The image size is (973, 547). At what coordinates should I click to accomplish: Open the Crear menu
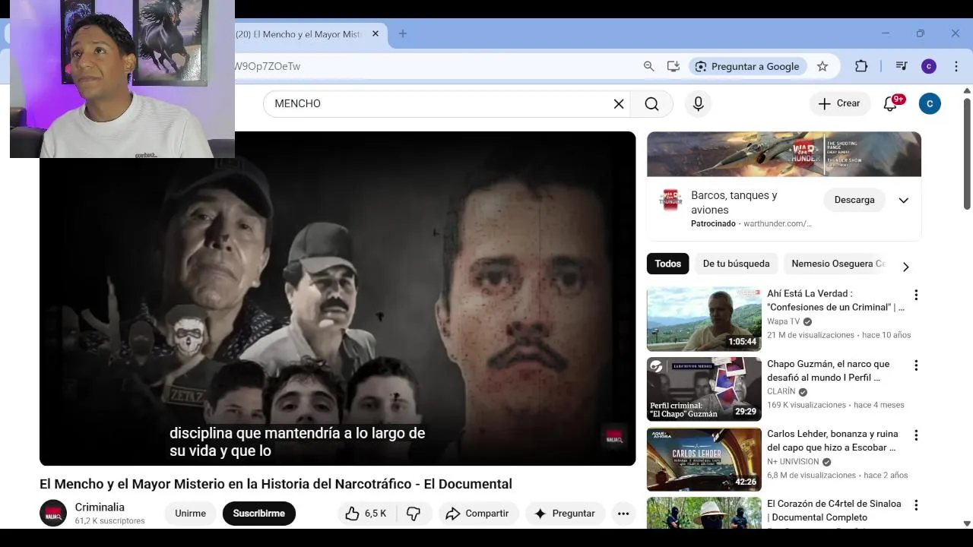pos(839,104)
